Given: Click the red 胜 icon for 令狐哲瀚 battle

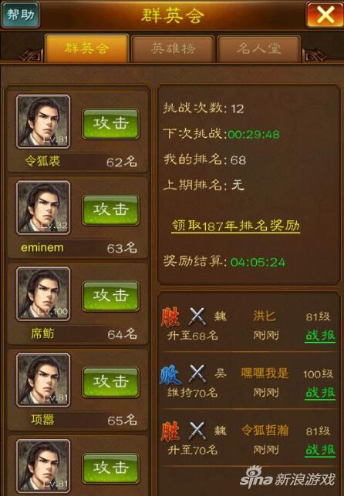Looking at the screenshot, I should coord(170,431).
